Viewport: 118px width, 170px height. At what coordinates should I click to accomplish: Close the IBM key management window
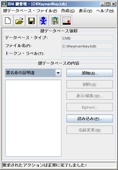114,4
